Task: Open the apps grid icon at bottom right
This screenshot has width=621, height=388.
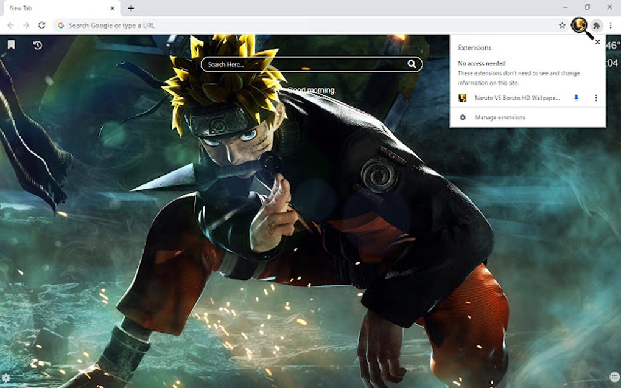Action: click(x=614, y=376)
